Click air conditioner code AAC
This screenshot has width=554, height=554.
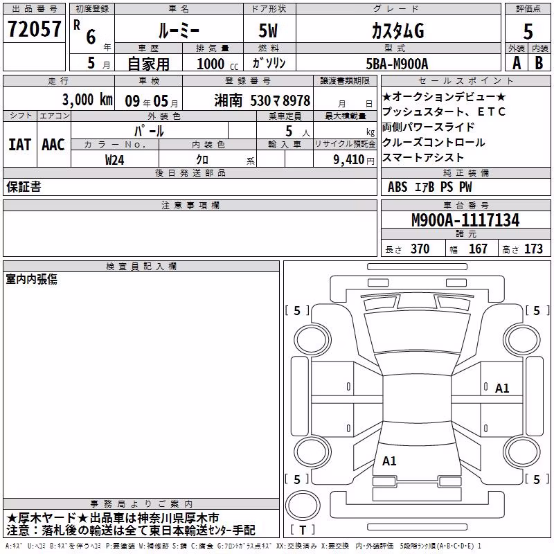tap(53, 145)
